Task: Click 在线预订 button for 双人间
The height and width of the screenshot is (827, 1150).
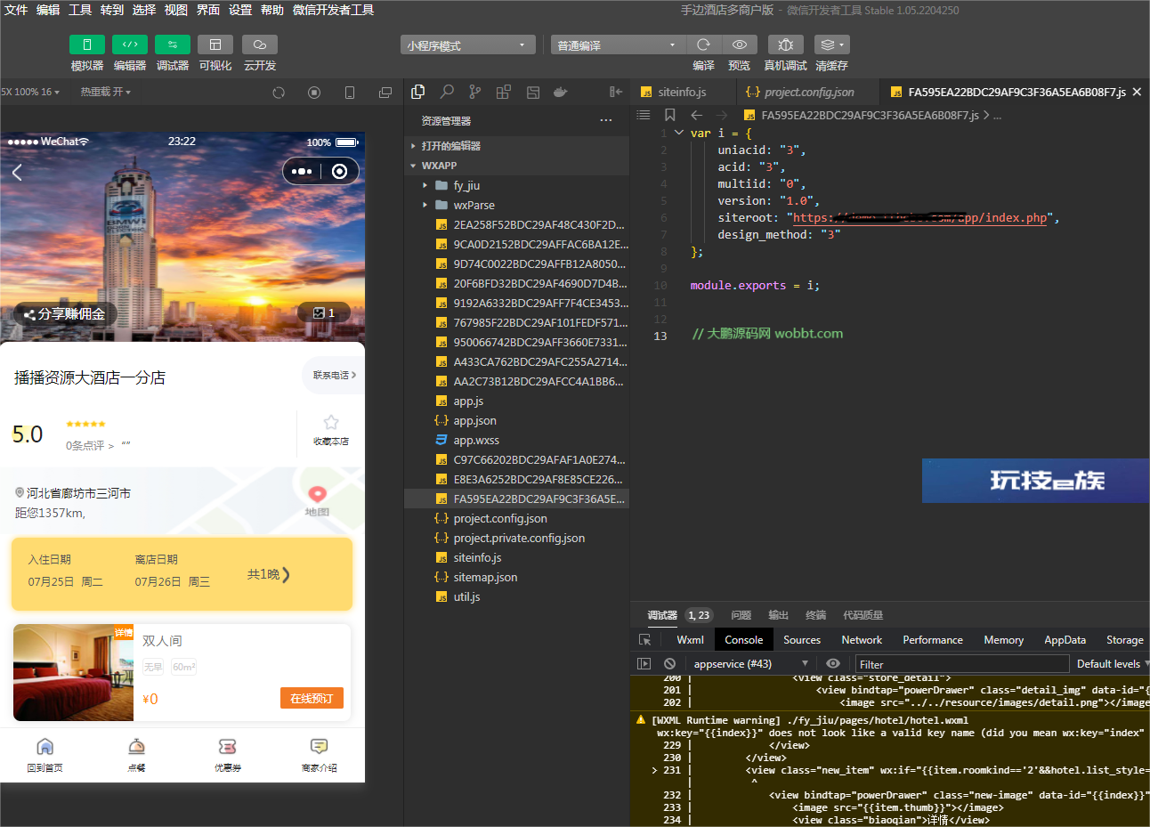Action: [x=312, y=699]
